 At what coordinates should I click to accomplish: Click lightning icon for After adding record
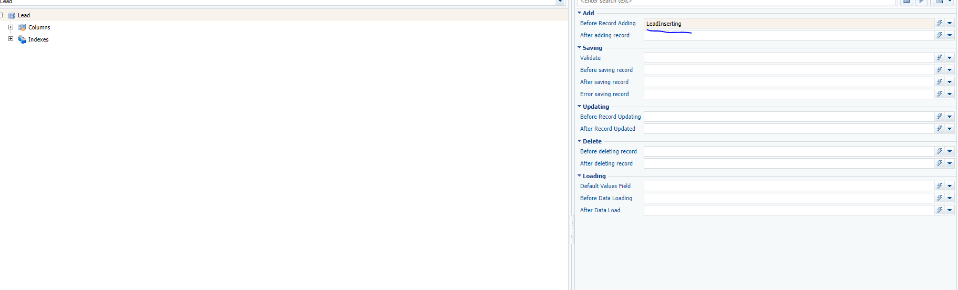click(940, 35)
